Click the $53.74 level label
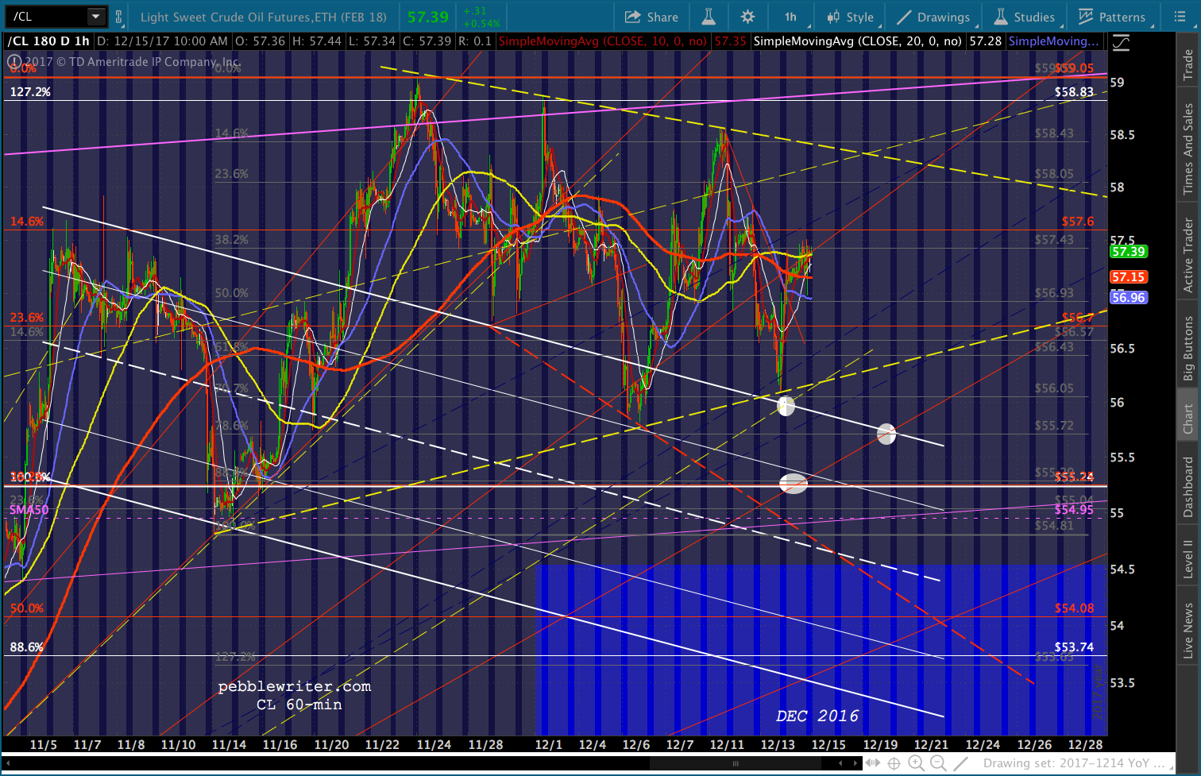Screen dimensions: 1201x776 coord(1074,647)
